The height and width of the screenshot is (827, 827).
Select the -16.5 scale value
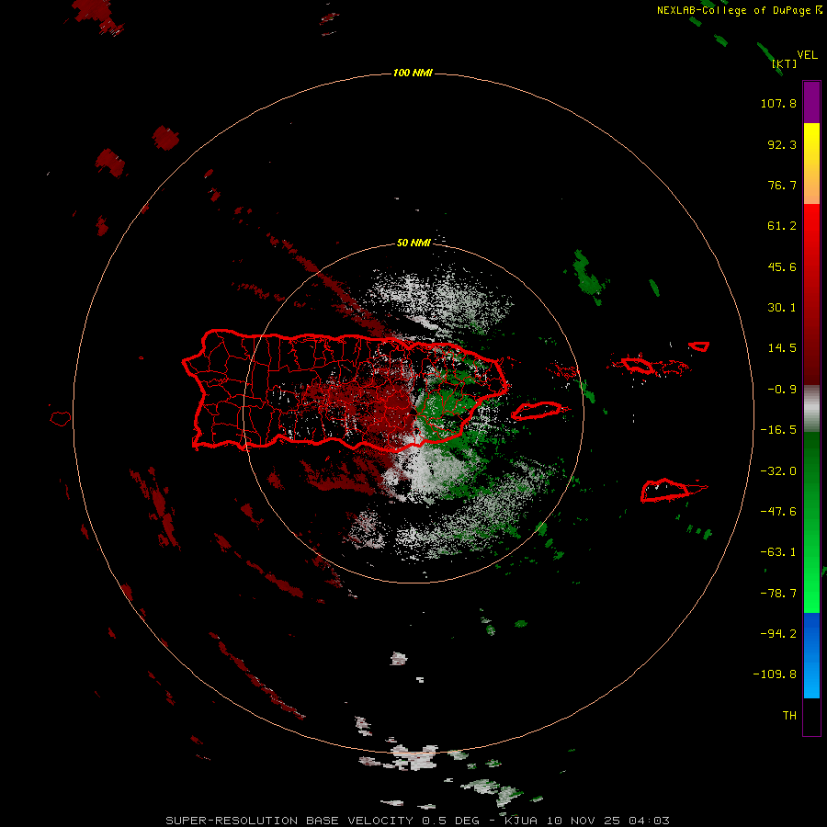pos(778,430)
